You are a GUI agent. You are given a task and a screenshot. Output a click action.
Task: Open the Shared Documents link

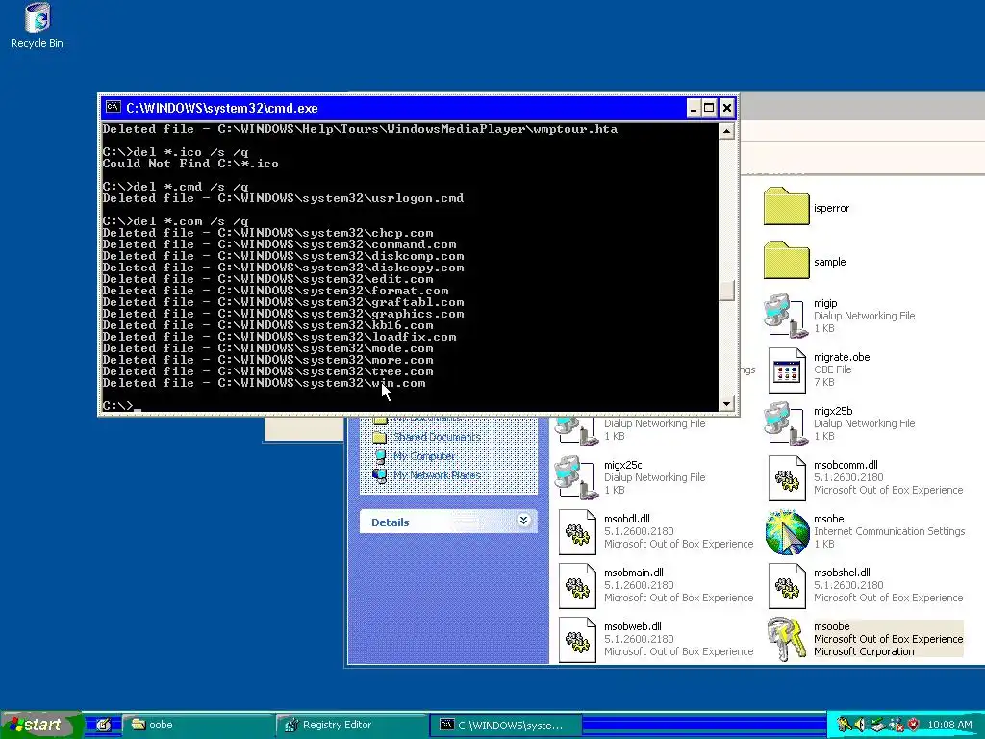click(x=437, y=437)
